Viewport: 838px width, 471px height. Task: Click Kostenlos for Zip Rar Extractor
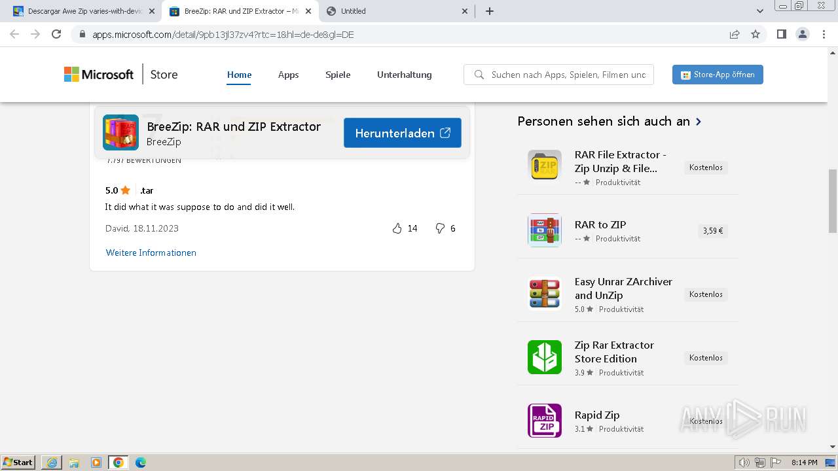tap(706, 358)
